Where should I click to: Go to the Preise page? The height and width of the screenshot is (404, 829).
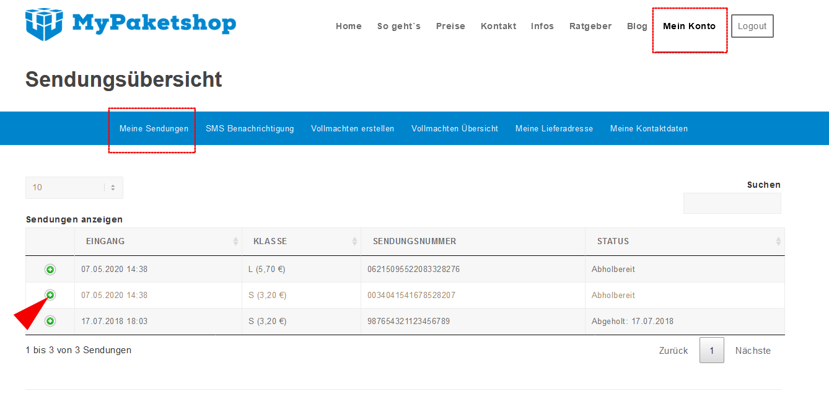[x=450, y=26]
